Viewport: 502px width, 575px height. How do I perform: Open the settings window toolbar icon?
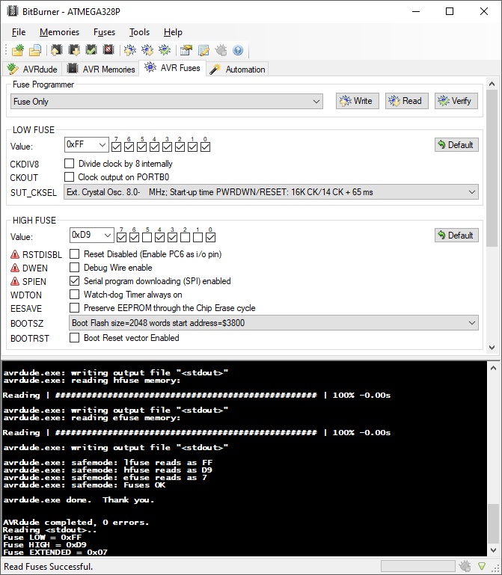click(186, 50)
